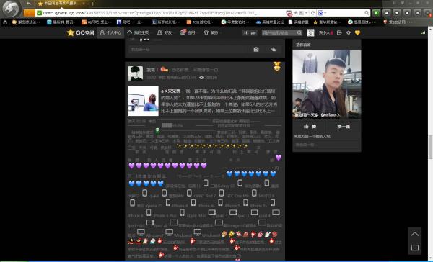The image size is (433, 262).
Task: Click 换一张 to change the photo
Action: pyautogui.click(x=344, y=127)
